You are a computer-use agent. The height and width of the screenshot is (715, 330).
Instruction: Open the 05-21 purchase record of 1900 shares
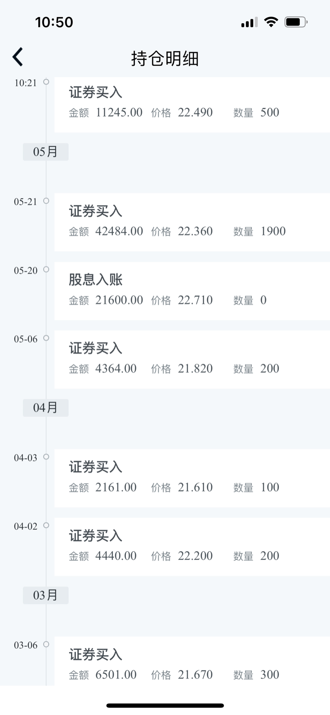[192, 222]
